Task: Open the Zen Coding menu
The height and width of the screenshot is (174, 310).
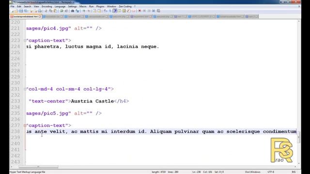Action: (x=125, y=6)
